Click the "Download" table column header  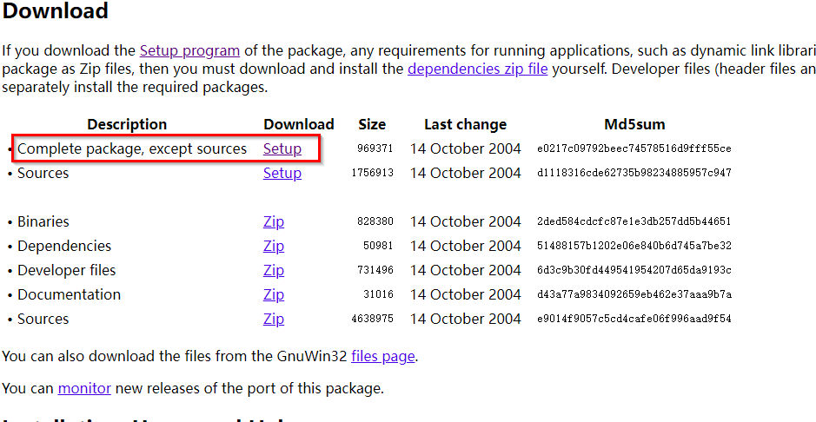coord(299,124)
